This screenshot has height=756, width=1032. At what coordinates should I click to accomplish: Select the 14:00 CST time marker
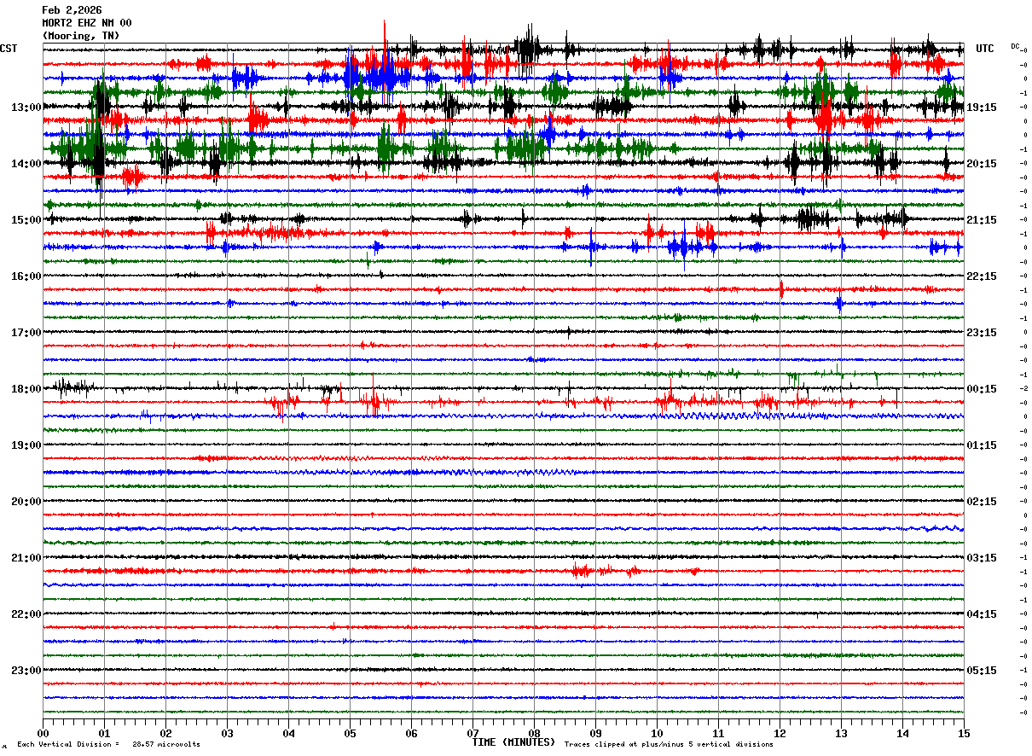pyautogui.click(x=26, y=164)
